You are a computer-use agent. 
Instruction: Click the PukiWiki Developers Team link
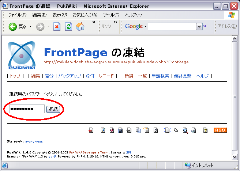click(x=89, y=152)
